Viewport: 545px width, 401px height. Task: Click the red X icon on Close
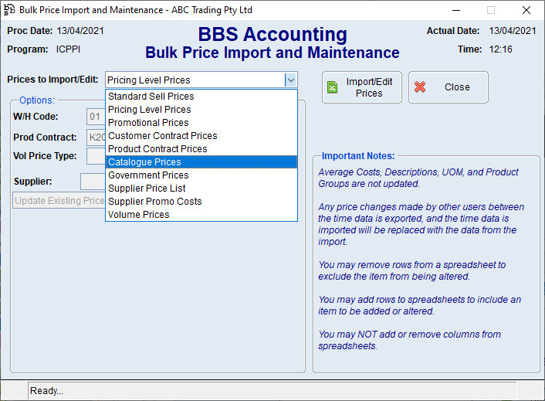pyautogui.click(x=420, y=87)
